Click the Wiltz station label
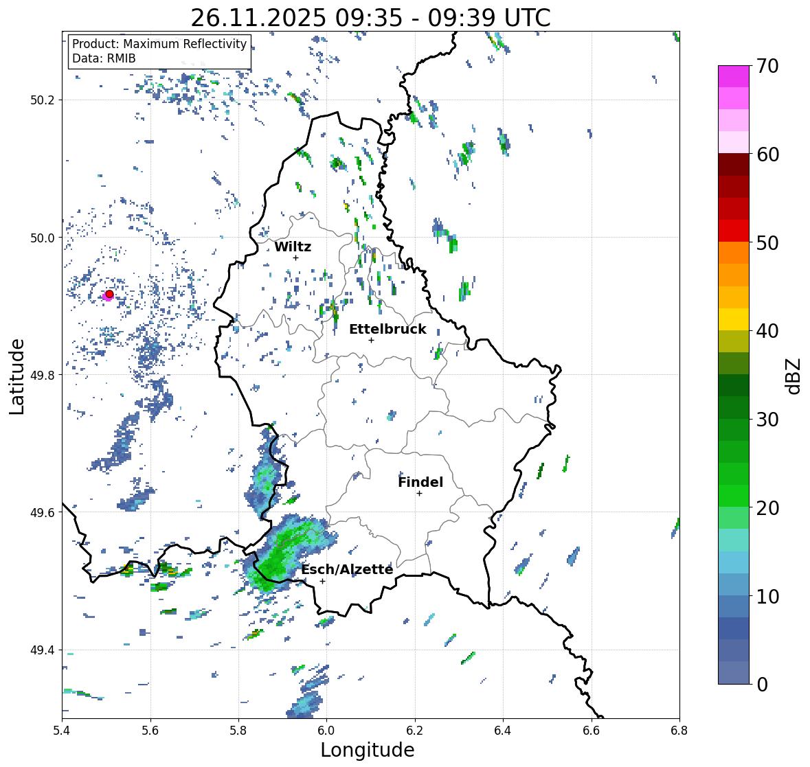 (293, 247)
